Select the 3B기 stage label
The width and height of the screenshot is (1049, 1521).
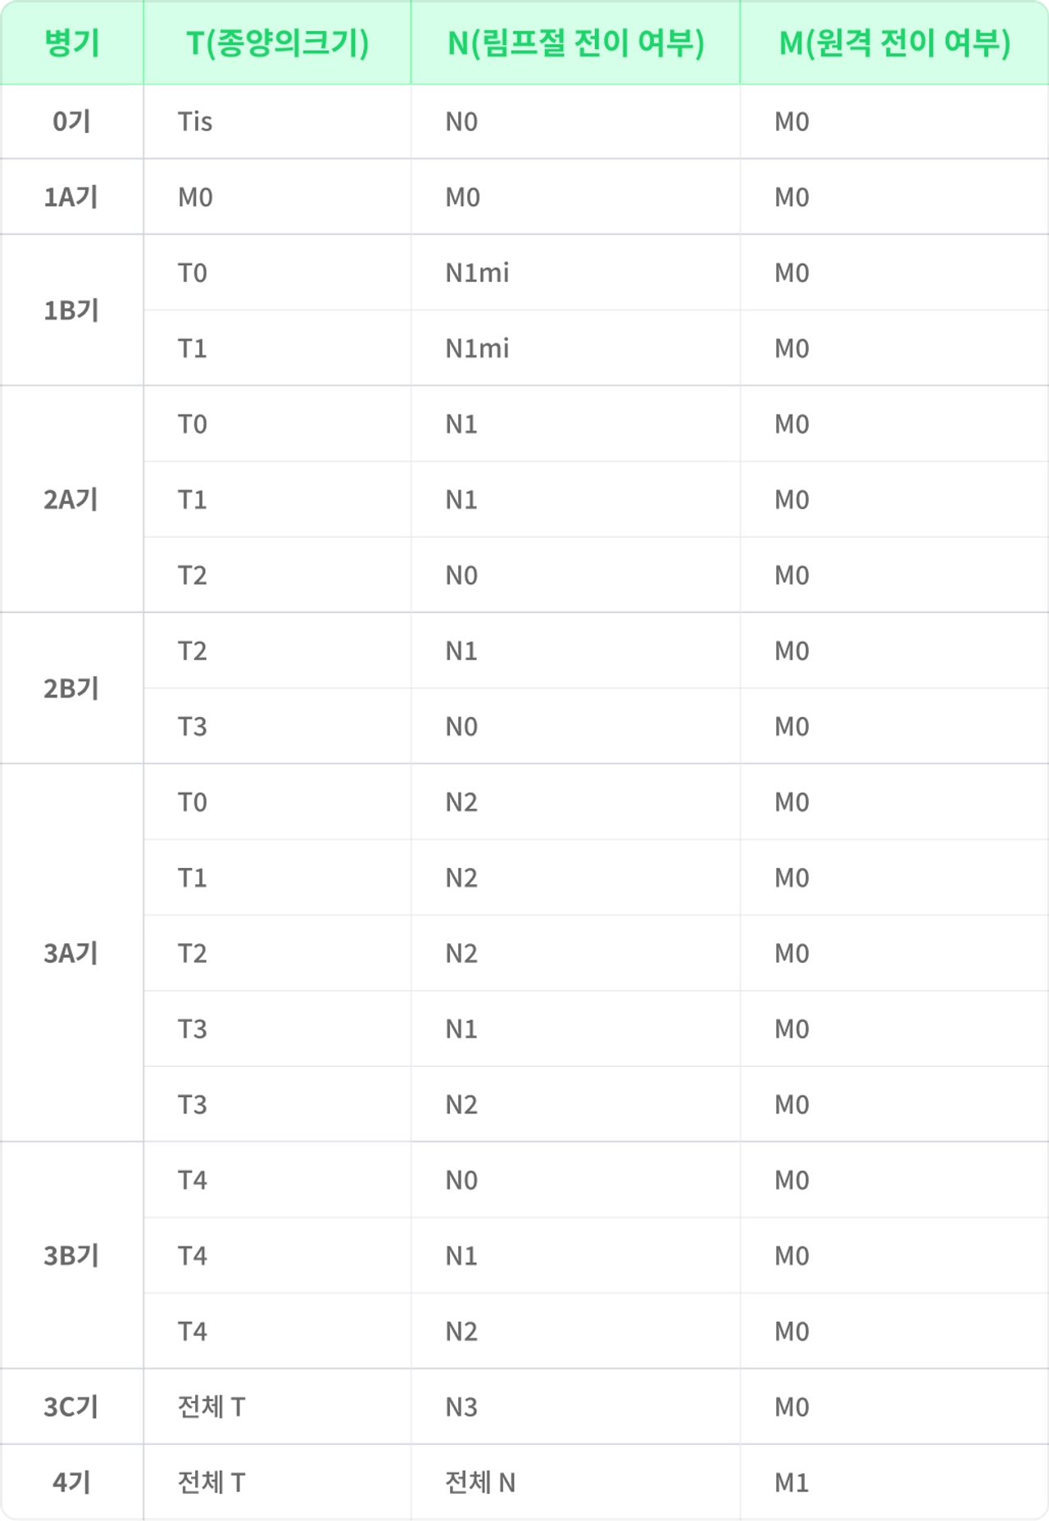coord(71,1255)
